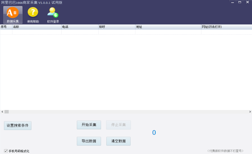Select the 网址(双击打开) column header

pos(227,27)
